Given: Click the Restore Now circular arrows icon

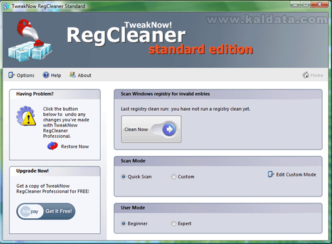Looking at the screenshot, I should point(52,146).
